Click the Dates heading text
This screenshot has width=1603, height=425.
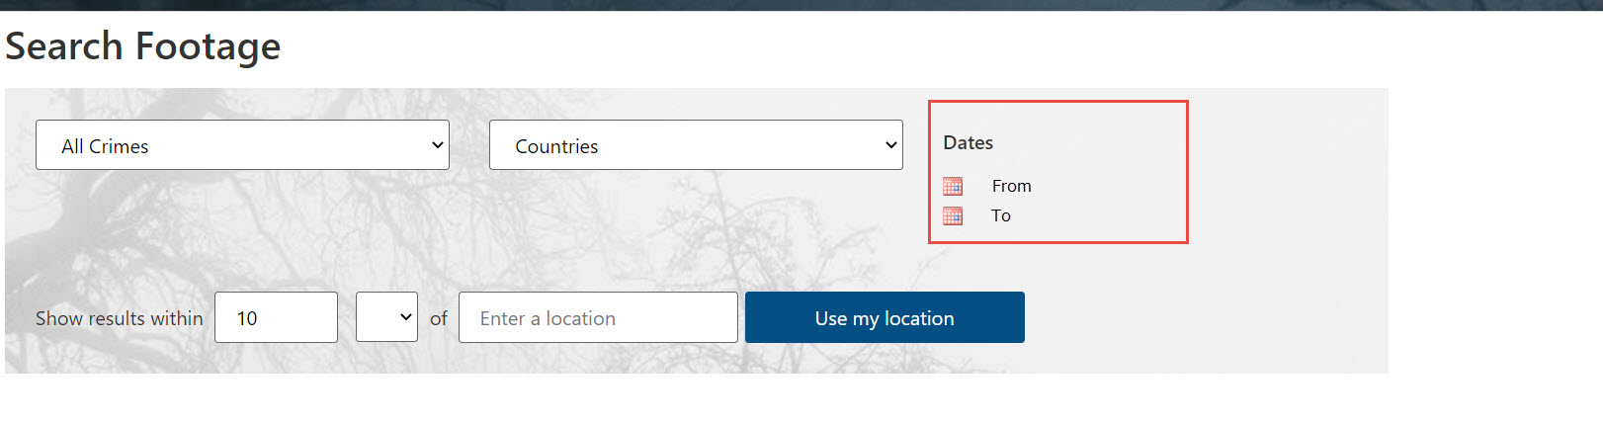[969, 142]
